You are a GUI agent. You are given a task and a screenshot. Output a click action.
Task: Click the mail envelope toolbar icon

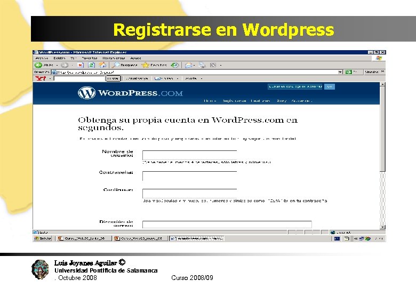188,65
